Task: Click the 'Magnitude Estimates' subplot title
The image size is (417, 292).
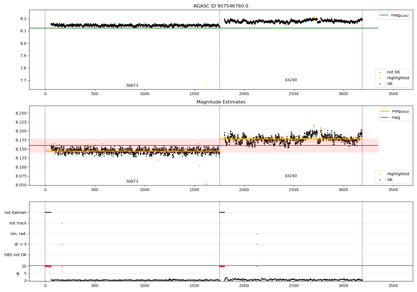Action: 221,102
